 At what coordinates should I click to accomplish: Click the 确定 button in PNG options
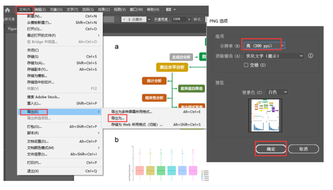coord(271,149)
